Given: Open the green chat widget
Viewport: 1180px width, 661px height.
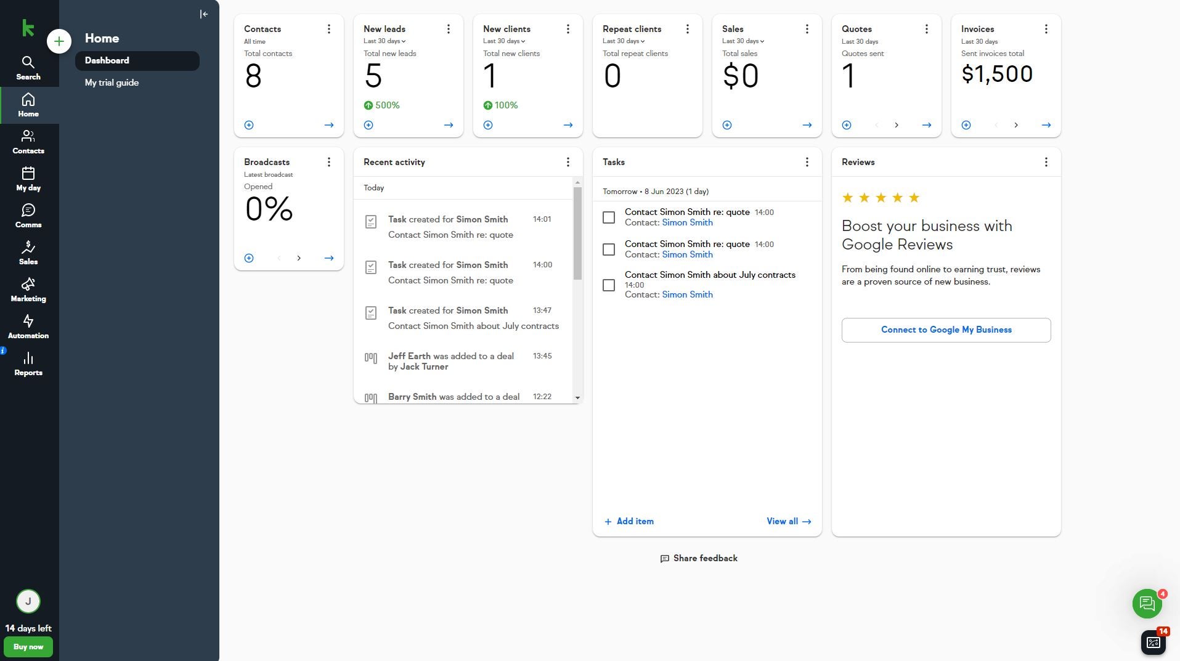Looking at the screenshot, I should coord(1147,603).
